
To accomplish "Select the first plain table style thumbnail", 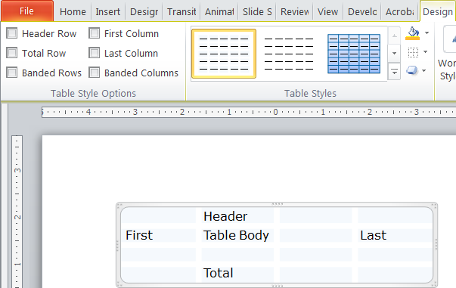I will [x=224, y=54].
